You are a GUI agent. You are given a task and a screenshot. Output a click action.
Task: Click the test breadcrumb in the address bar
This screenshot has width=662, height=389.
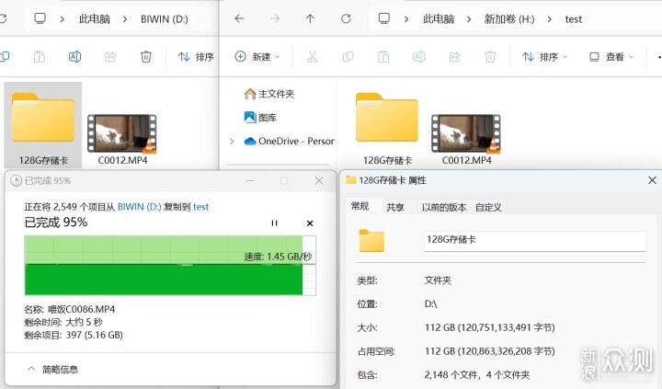pos(574,19)
